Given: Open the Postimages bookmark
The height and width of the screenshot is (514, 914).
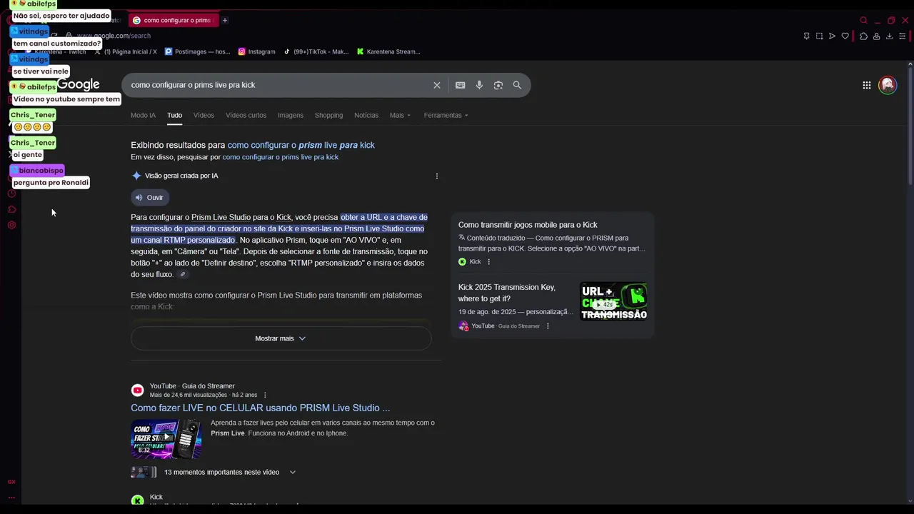Looking at the screenshot, I should pyautogui.click(x=198, y=51).
